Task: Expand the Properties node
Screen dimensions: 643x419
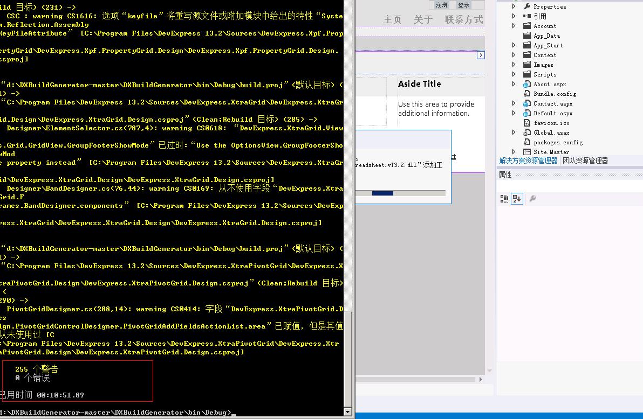Action: coord(514,6)
